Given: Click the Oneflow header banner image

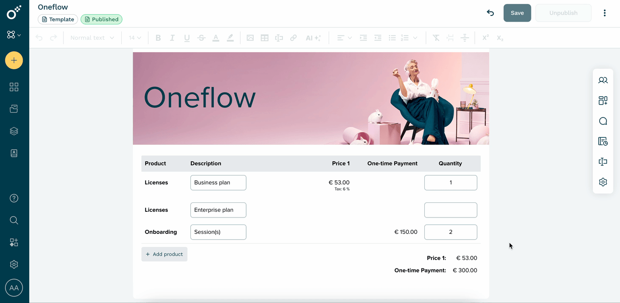Looking at the screenshot, I should tap(311, 98).
